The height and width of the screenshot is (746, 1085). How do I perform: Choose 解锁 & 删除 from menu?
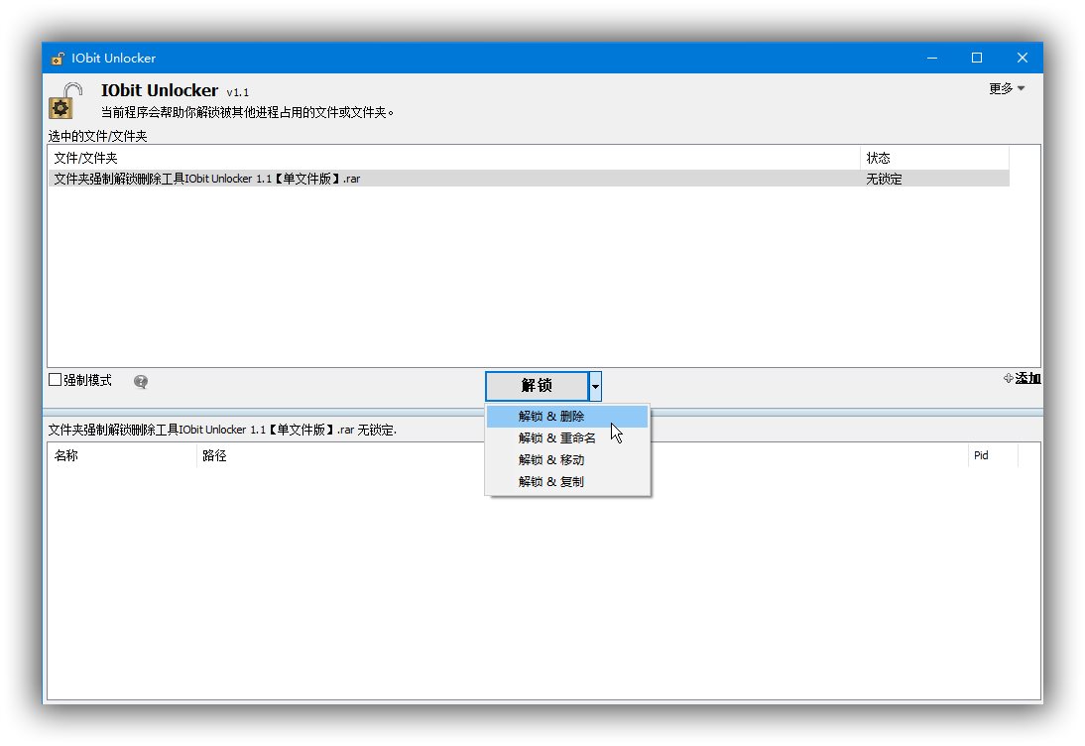566,417
